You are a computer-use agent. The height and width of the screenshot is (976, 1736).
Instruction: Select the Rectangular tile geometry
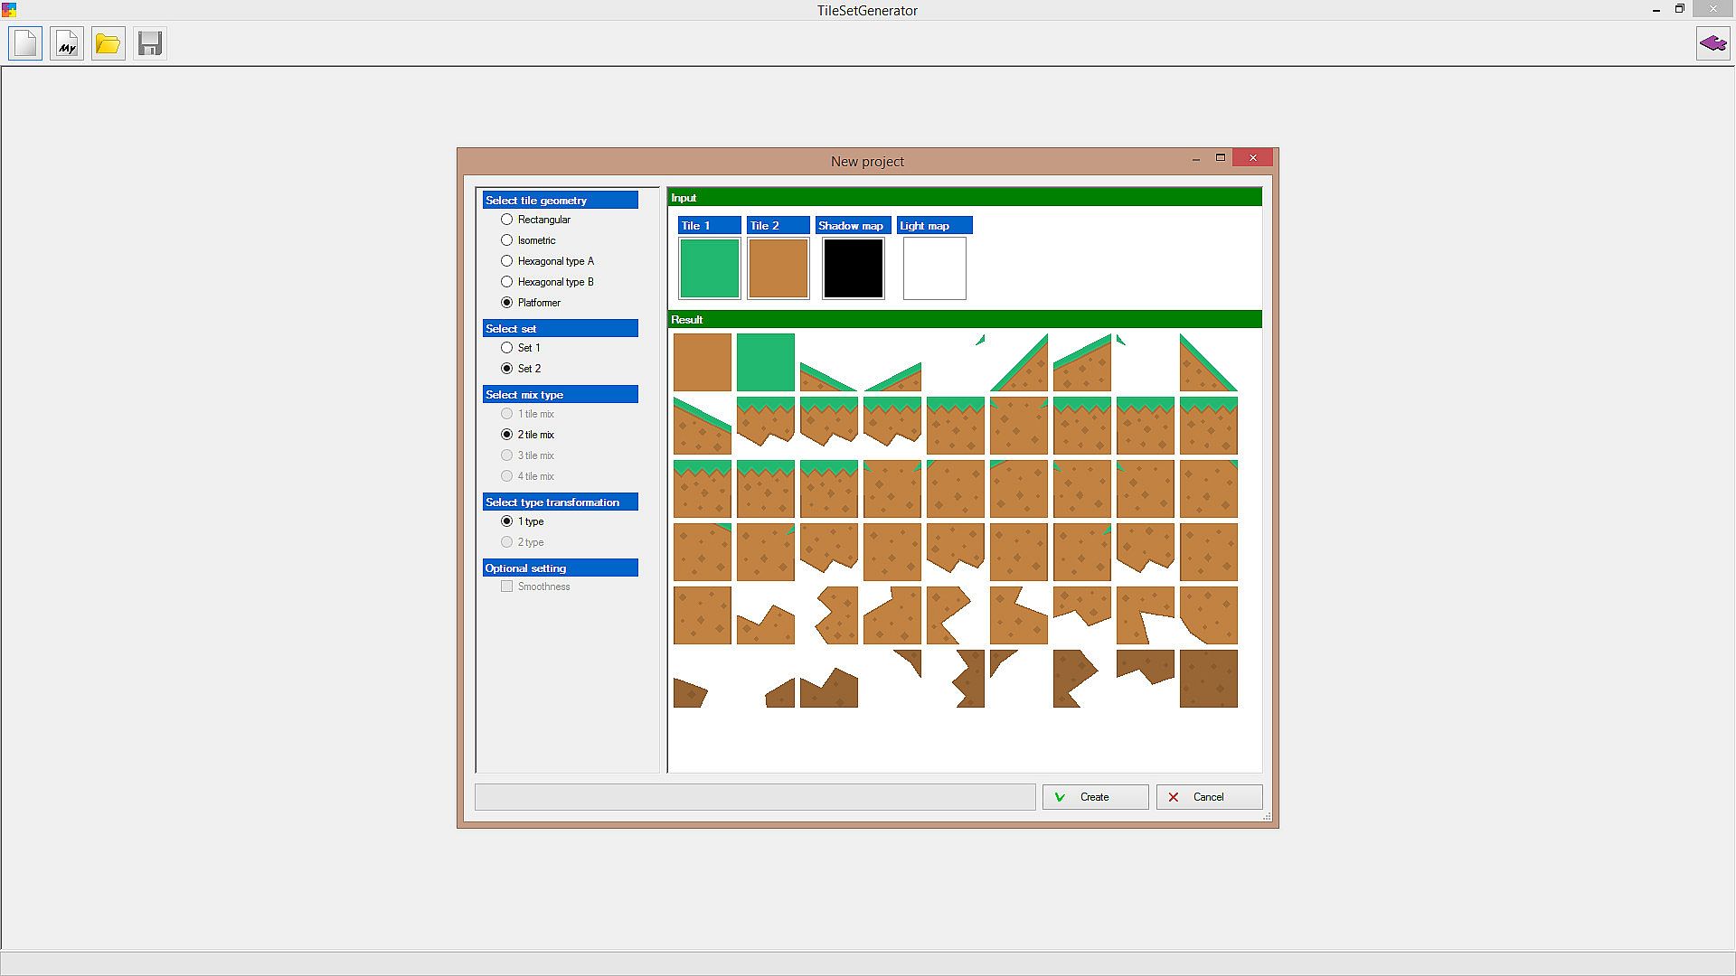[507, 220]
